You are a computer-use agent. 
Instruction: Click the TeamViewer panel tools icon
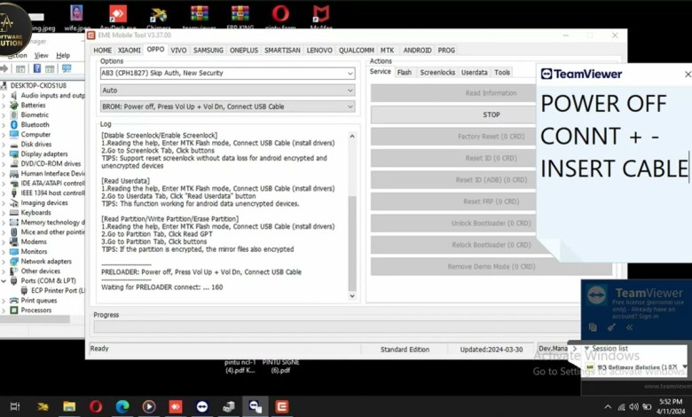611,327
